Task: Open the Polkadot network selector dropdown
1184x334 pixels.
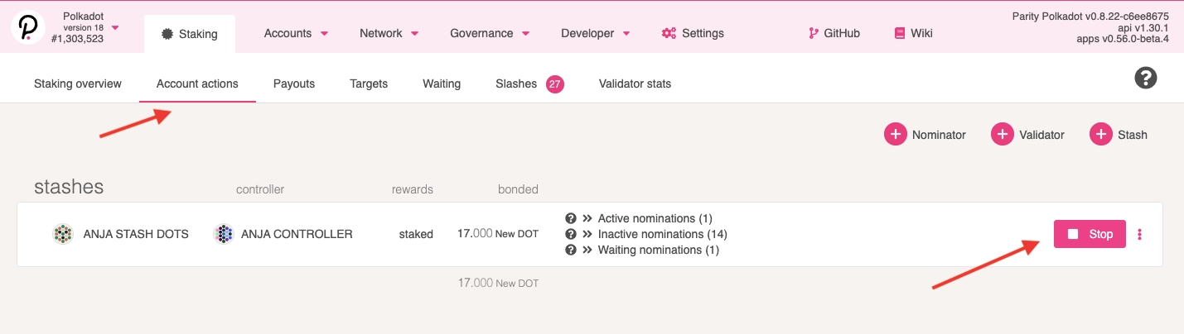Action: pos(115,27)
